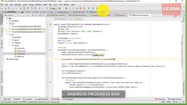187x105 pixels.
Task: Click the Debug bug icon
Action: point(66,8)
